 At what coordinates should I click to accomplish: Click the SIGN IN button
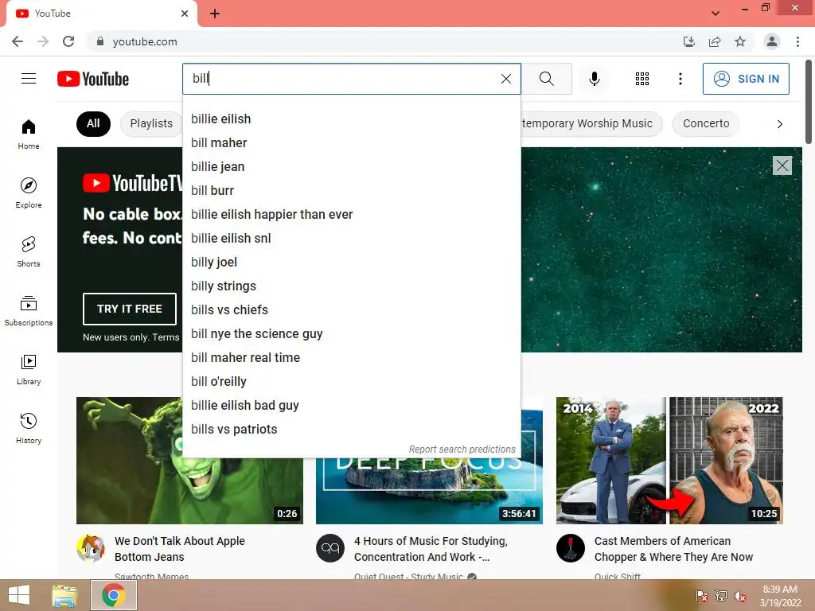(x=746, y=79)
